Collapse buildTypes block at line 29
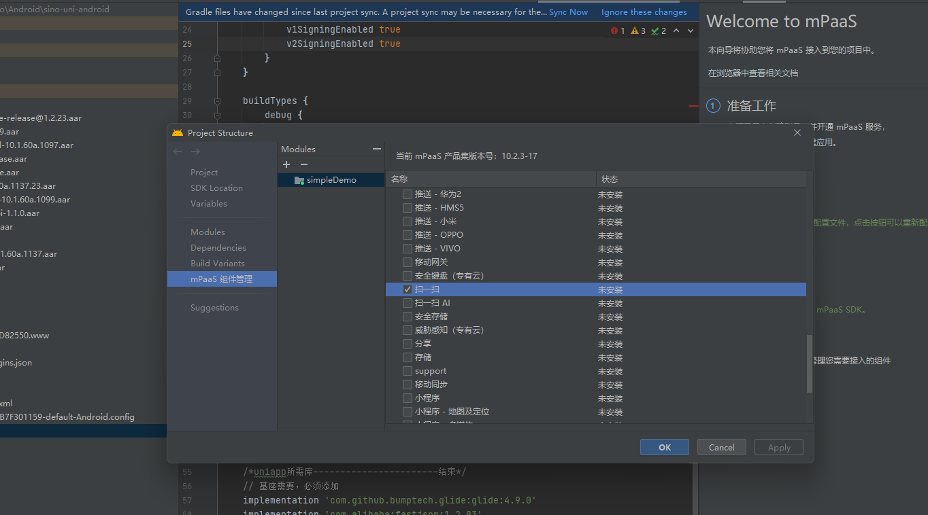Viewport: 928px width, 515px height. click(x=217, y=101)
